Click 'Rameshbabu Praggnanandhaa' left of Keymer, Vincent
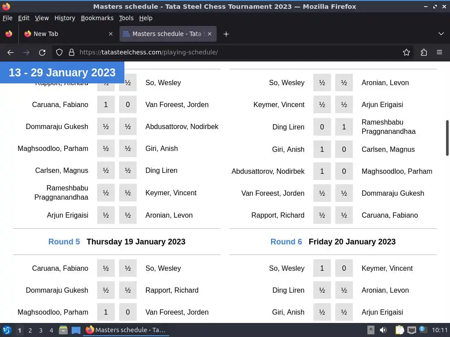Viewport: 450px width, 337px height. tap(62, 193)
